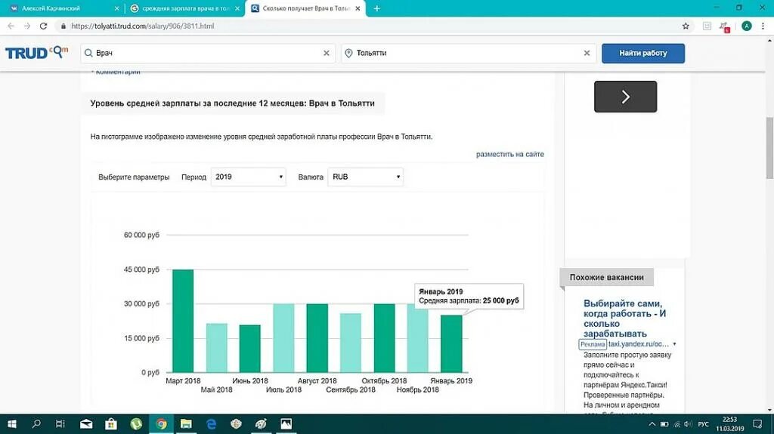Click the Реклама ad label
The height and width of the screenshot is (434, 774).
[593, 344]
